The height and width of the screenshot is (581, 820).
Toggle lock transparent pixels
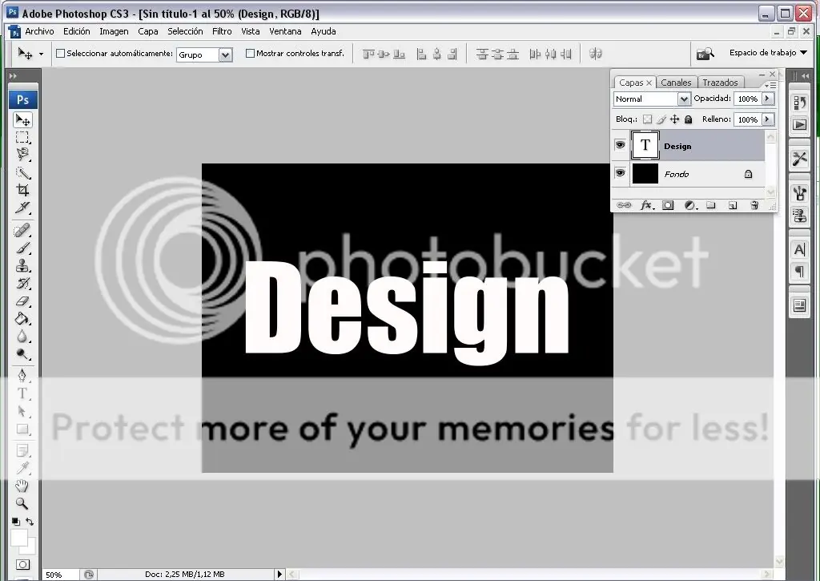[647, 119]
